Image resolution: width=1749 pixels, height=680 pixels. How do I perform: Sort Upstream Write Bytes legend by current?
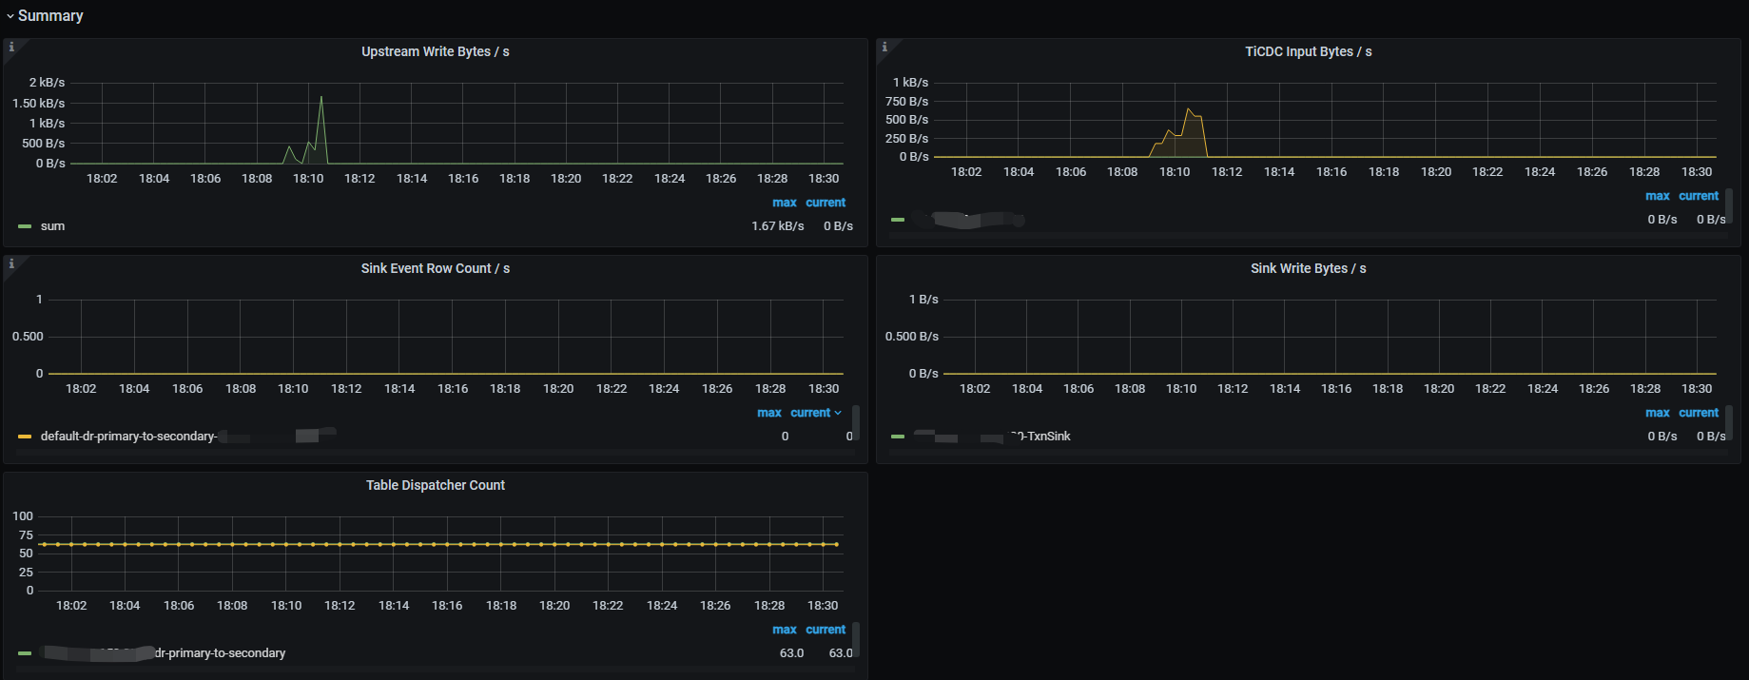[x=826, y=203]
